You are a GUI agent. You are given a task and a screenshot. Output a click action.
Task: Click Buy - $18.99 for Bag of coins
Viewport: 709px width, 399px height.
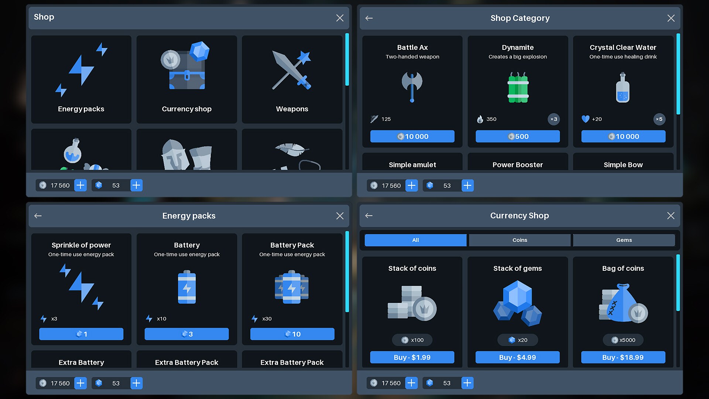click(x=623, y=357)
